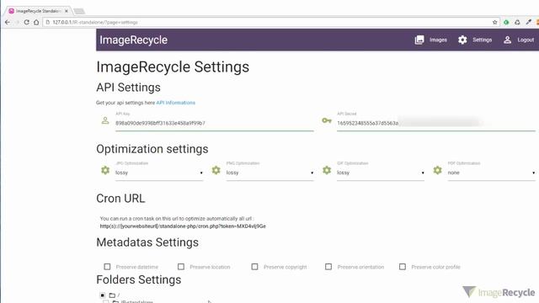Image resolution: width=539 pixels, height=303 pixels.
Task: Open the API Informations link
Action: tap(176, 103)
